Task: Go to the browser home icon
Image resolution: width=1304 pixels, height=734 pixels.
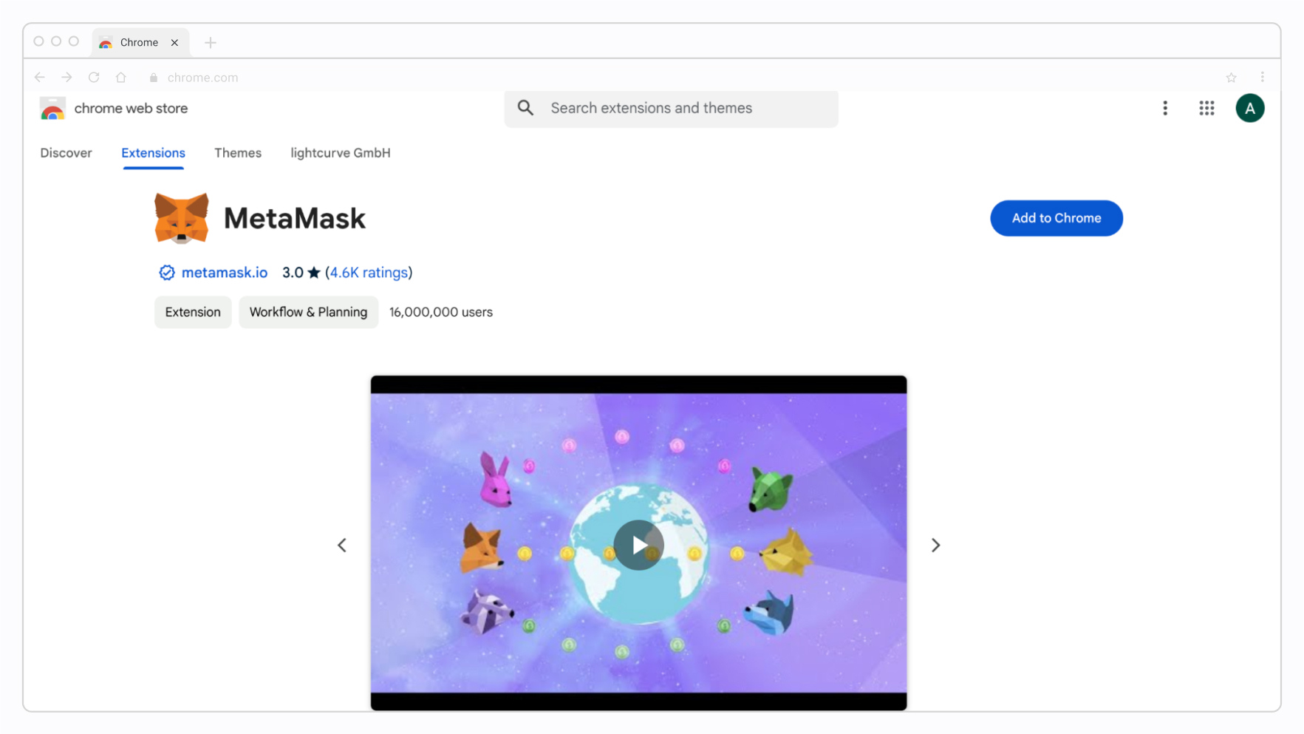Action: pyautogui.click(x=121, y=77)
